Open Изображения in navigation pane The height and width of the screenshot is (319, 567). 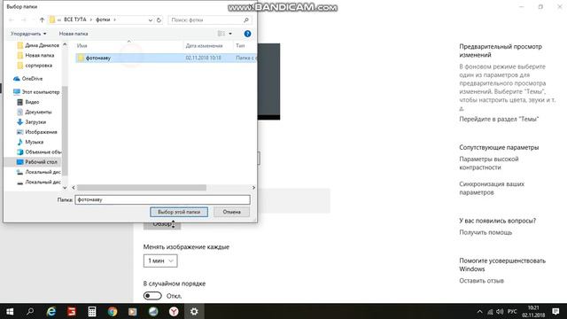[x=37, y=132]
